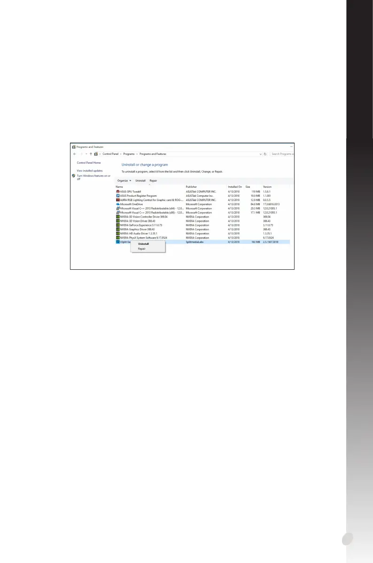Go forward with the Forward arrow
This screenshot has height=563, width=373.
[x=81, y=154]
